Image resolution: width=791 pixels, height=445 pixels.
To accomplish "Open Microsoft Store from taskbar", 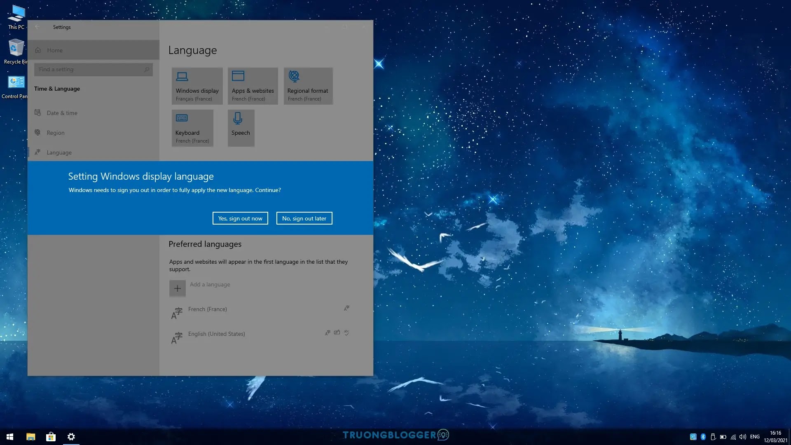I will (x=51, y=437).
